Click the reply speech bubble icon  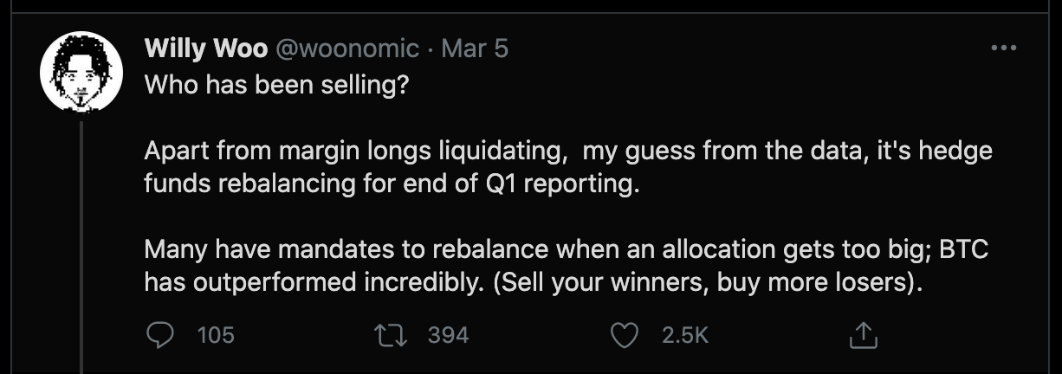click(x=160, y=335)
